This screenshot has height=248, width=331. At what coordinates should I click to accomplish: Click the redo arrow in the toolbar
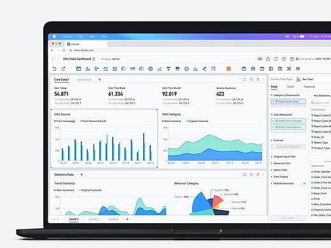coord(63,69)
